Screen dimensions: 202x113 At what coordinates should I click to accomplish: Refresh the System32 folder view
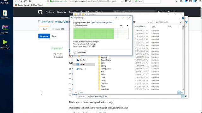pos(151,22)
